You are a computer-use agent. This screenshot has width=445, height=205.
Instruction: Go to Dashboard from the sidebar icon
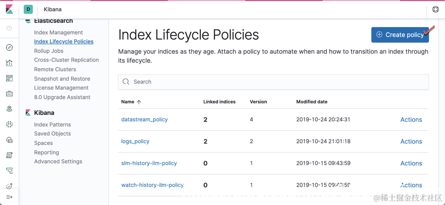click(9, 78)
